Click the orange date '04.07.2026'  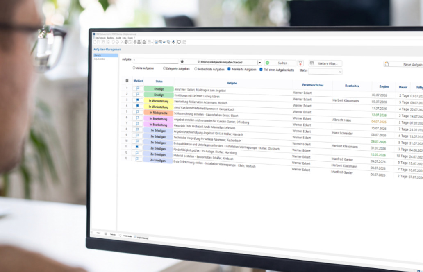[x=379, y=122]
